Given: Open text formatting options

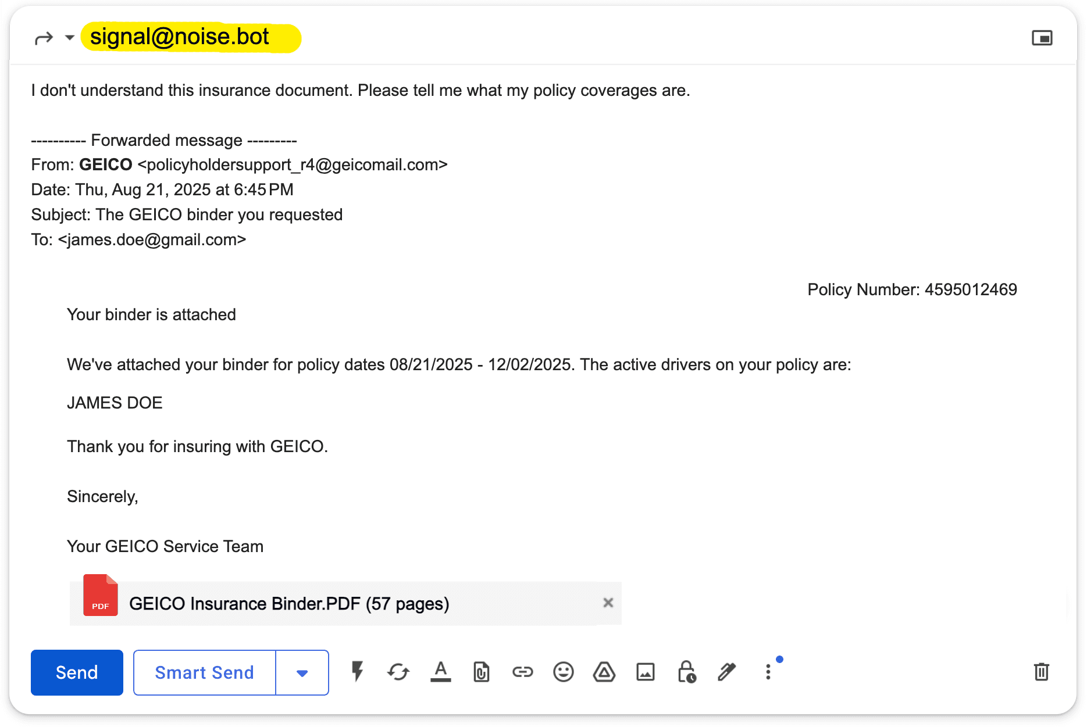Looking at the screenshot, I should pos(441,672).
